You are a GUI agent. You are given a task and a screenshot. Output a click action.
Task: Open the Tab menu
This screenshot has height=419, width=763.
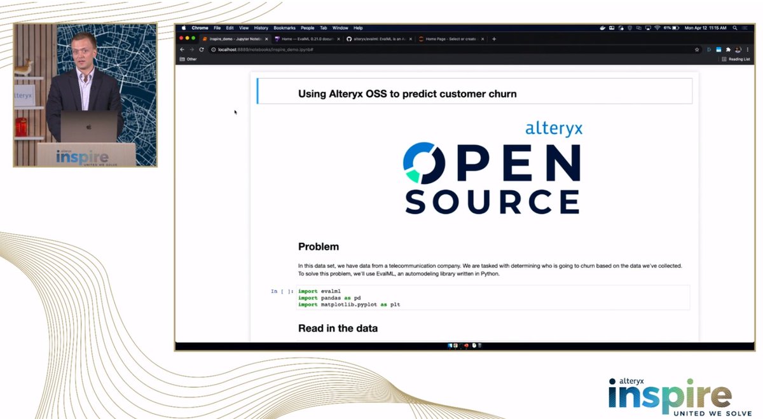point(323,28)
